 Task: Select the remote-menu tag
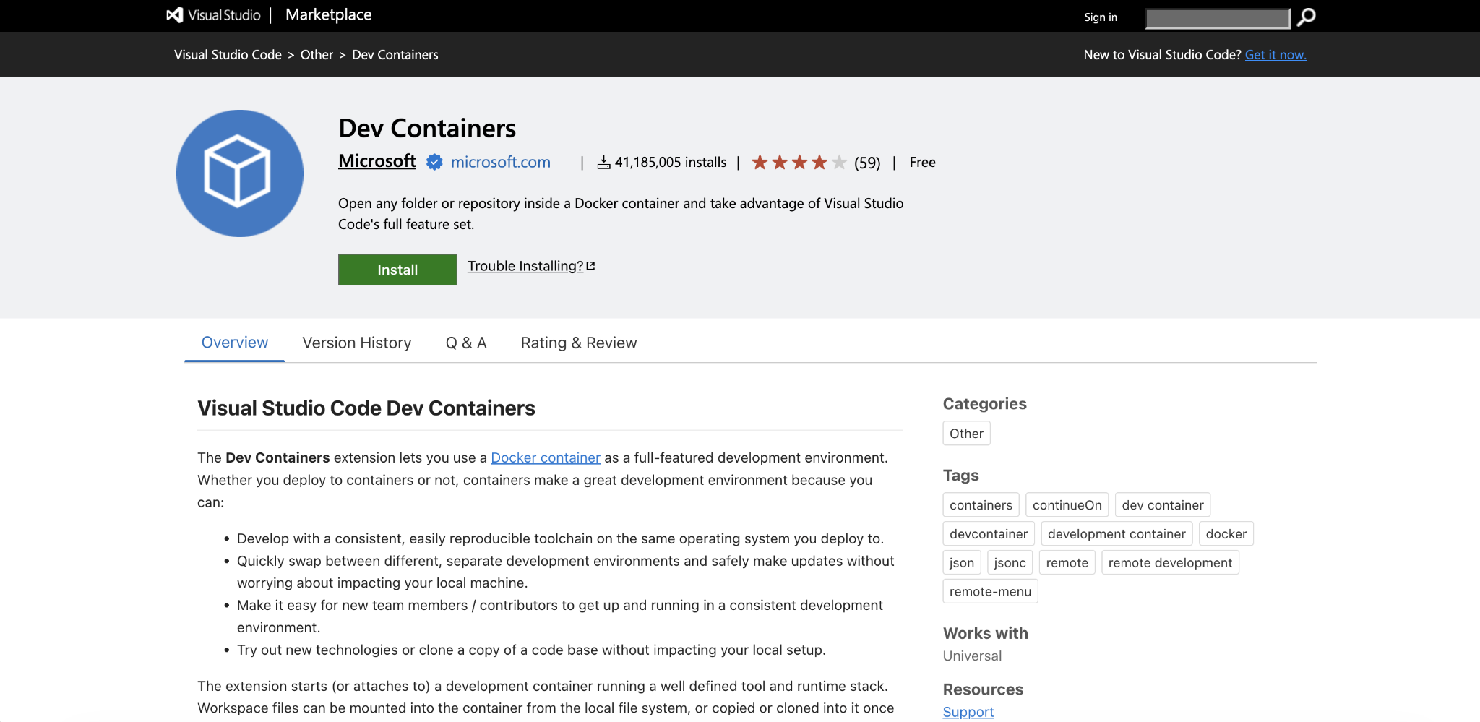point(990,592)
